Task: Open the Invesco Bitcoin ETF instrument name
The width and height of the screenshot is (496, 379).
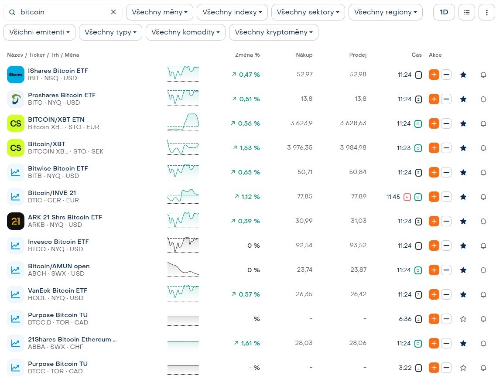Action: (58, 242)
